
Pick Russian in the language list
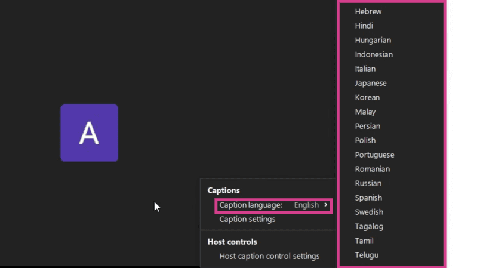(x=368, y=183)
